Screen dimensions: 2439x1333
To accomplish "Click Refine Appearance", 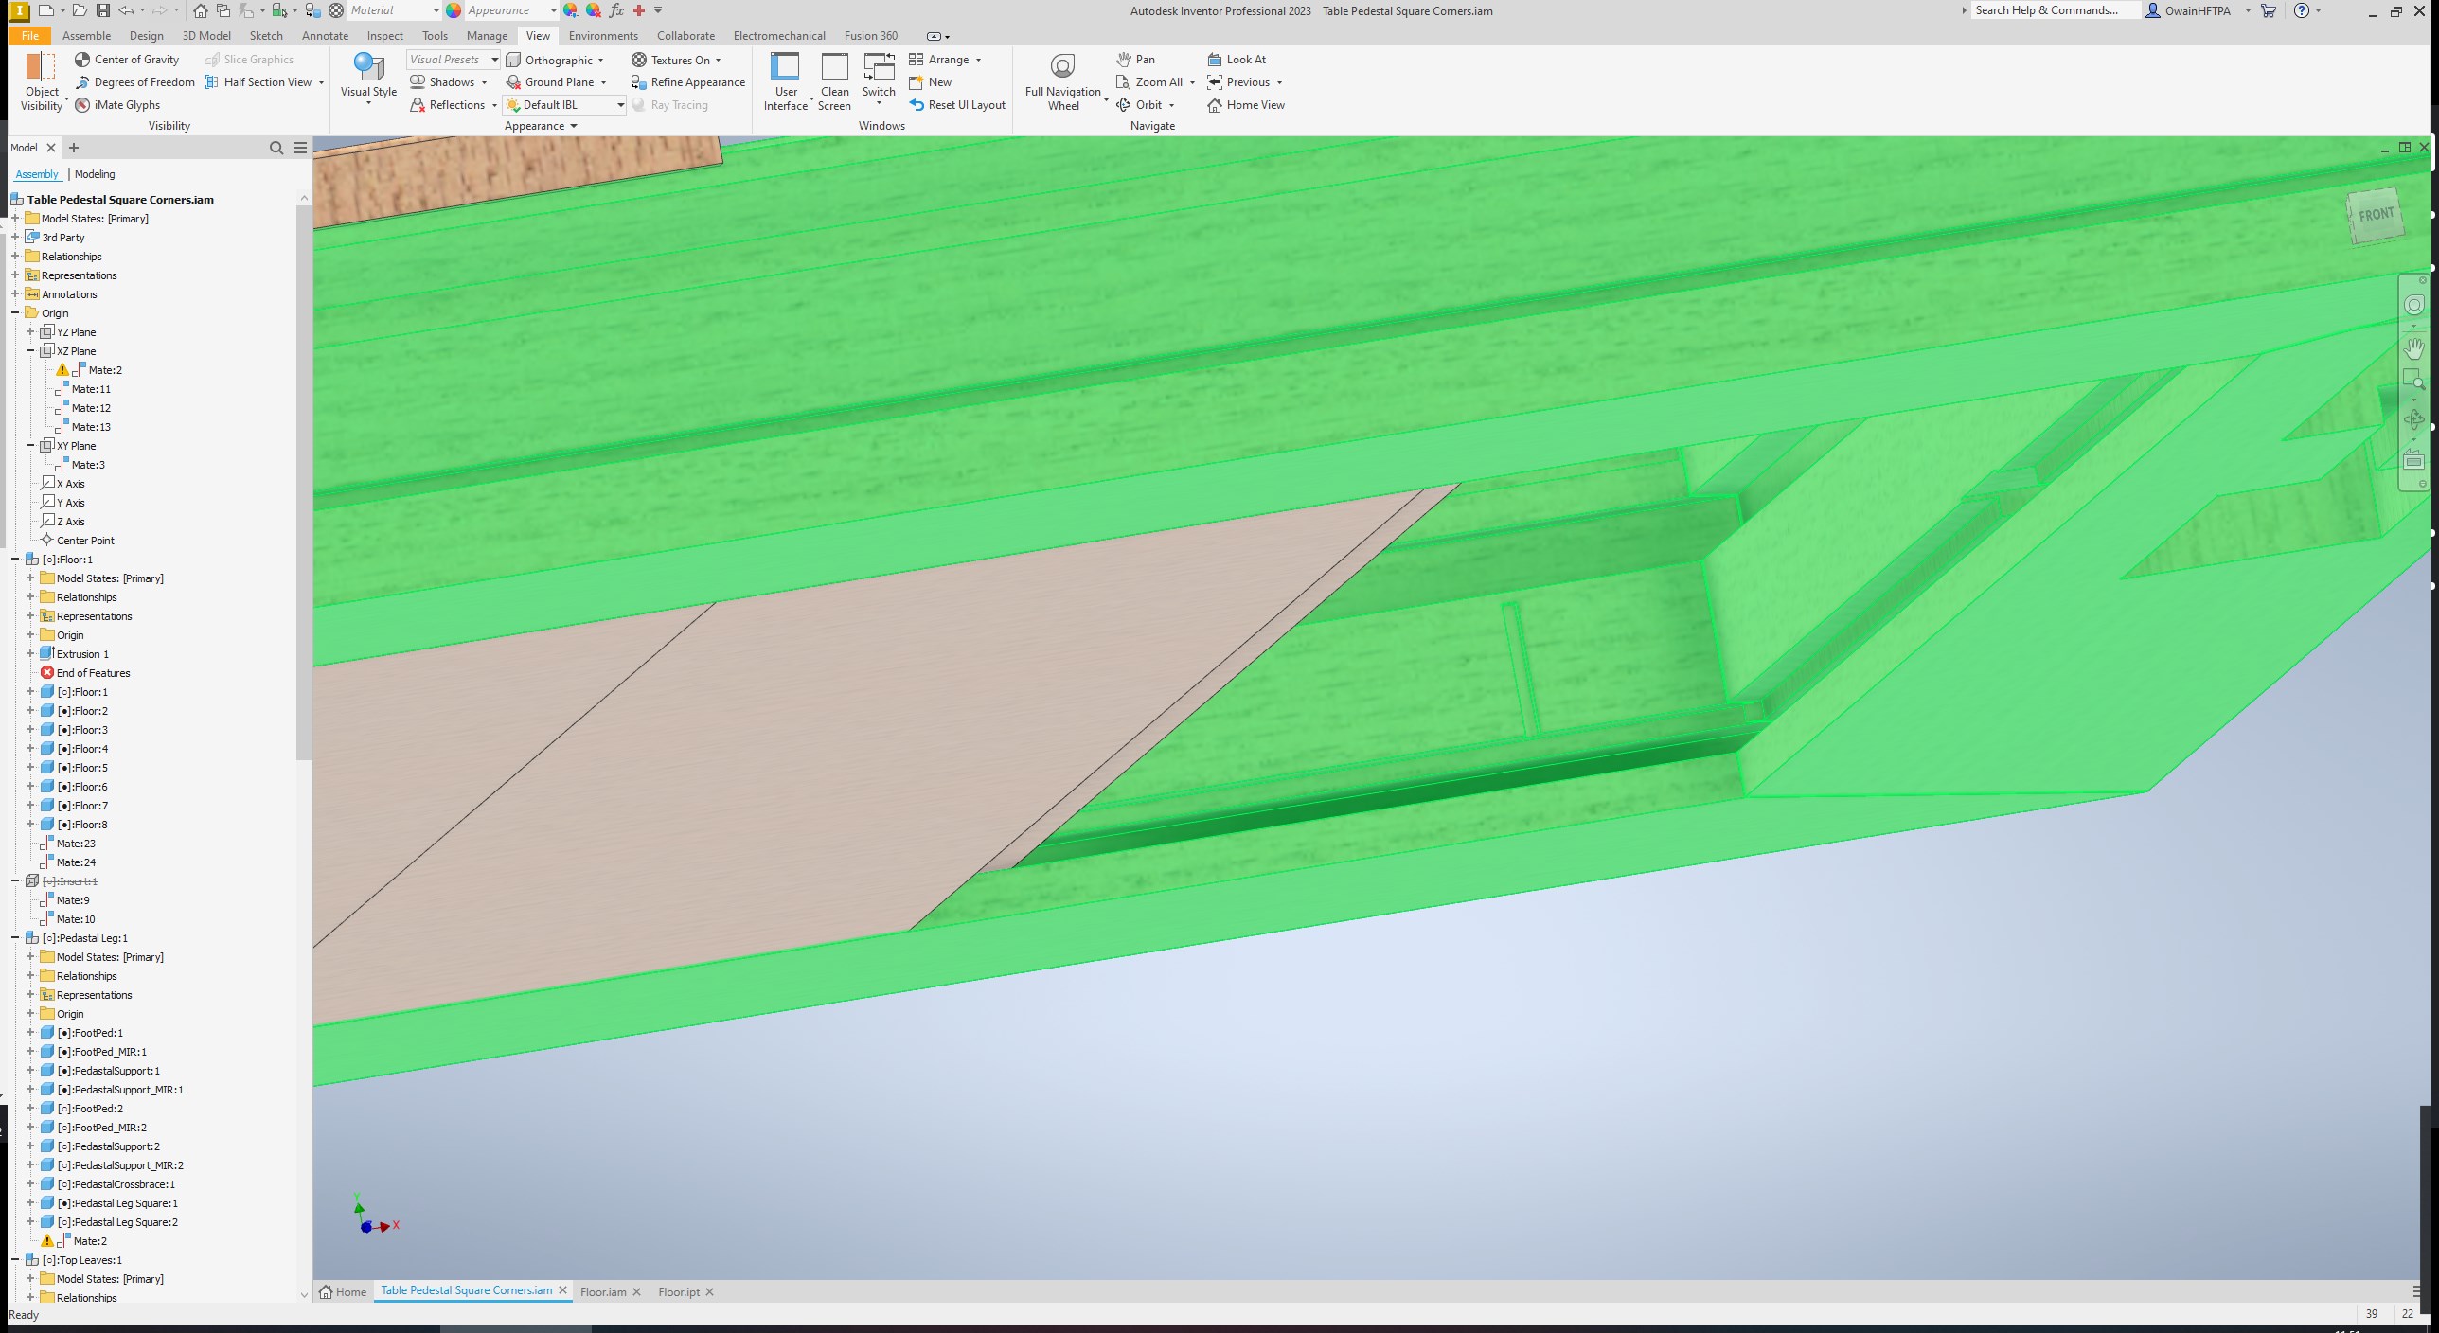I will [688, 82].
